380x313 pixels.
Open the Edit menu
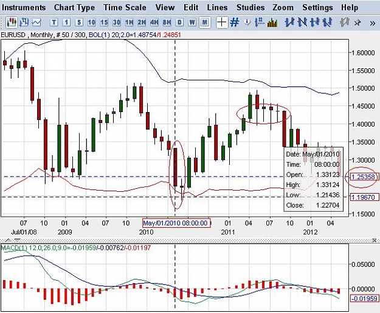(191, 7)
